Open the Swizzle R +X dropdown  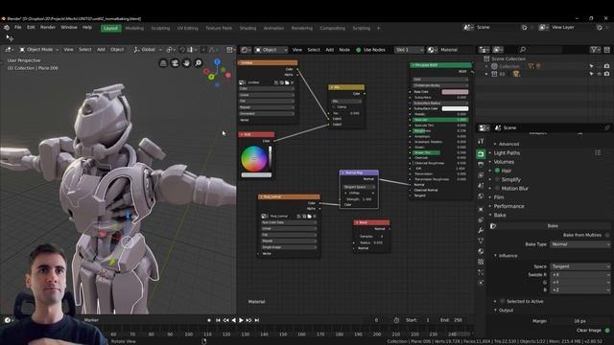[x=579, y=275]
